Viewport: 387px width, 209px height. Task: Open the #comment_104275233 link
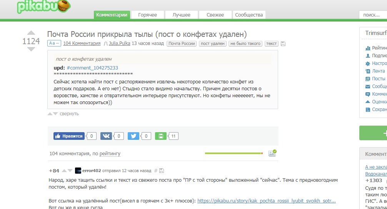pos(92,68)
